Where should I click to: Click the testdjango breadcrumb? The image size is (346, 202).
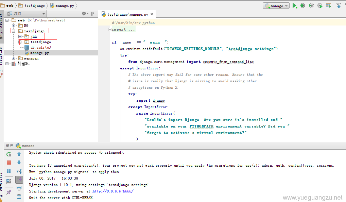[32, 5]
